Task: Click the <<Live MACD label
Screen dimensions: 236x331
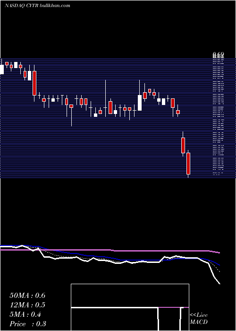Action: [199, 318]
